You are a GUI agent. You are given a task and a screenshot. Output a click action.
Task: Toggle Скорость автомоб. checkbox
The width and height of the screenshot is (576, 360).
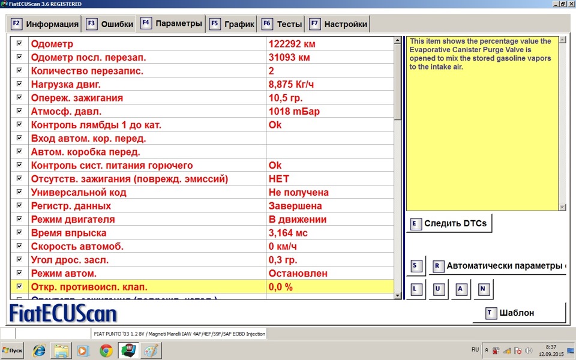click(19, 246)
